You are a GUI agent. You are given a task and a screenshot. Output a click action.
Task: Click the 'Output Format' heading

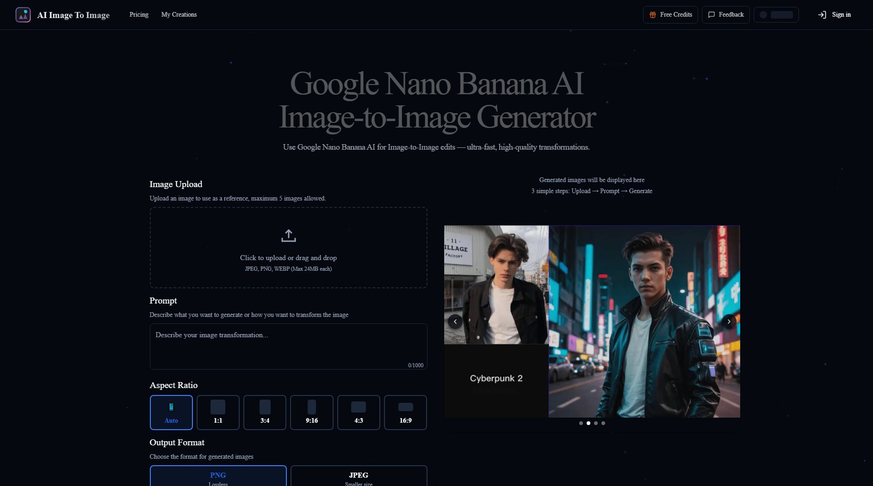(177, 443)
